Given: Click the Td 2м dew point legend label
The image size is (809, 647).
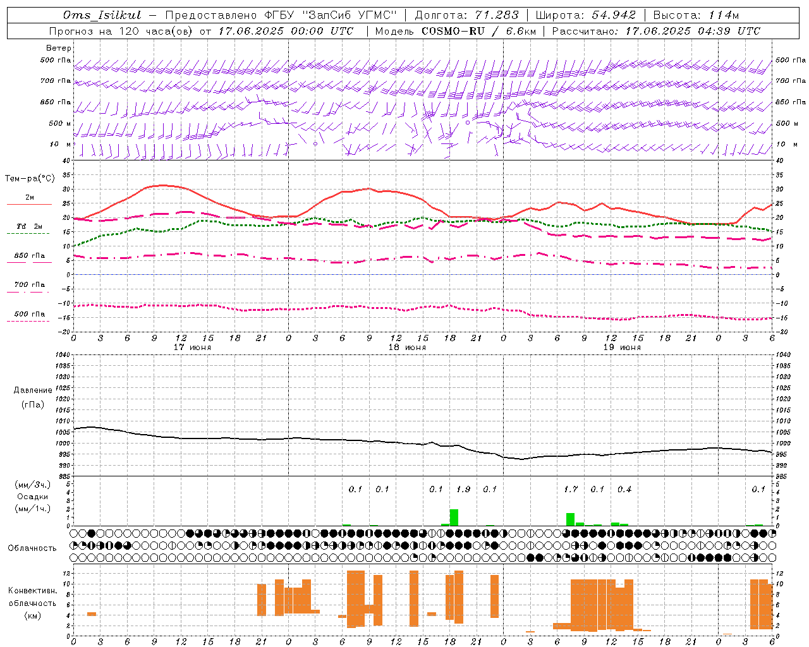Looking at the screenshot, I should point(30,226).
